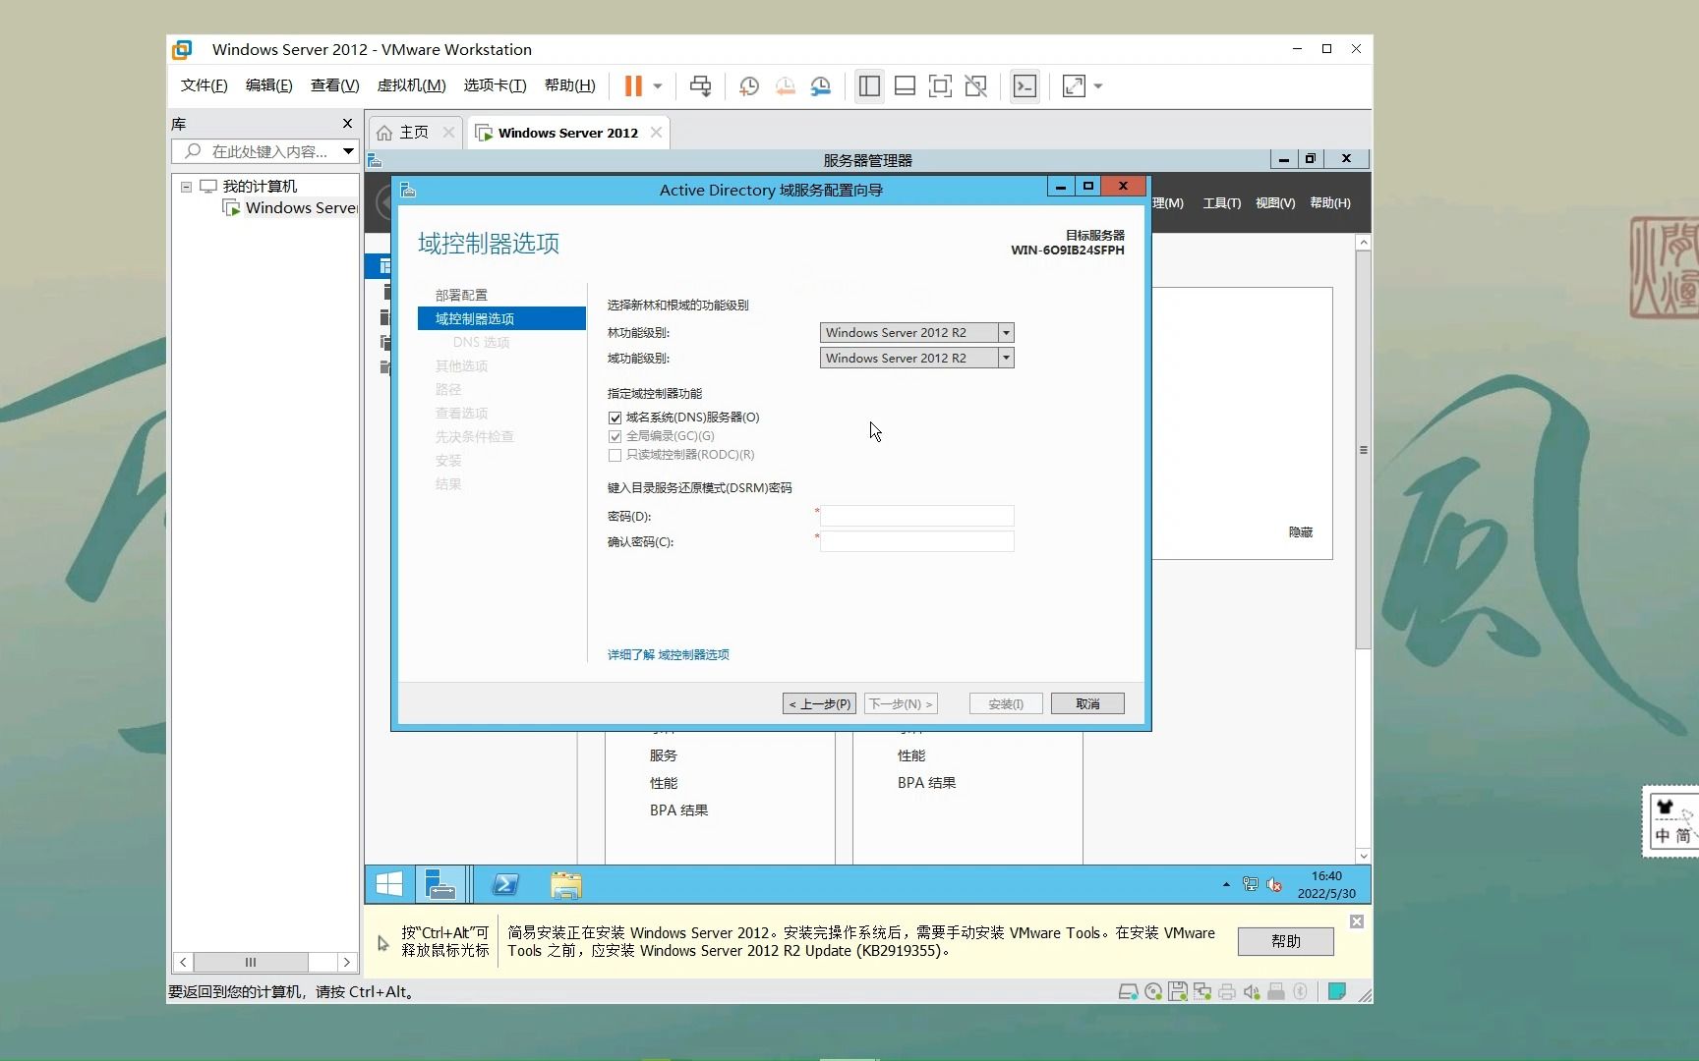Launch PowerShell from the taskbar

(x=505, y=884)
